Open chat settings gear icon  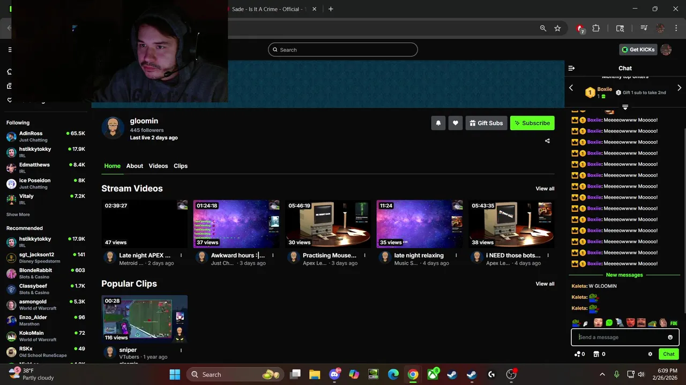pos(650,354)
